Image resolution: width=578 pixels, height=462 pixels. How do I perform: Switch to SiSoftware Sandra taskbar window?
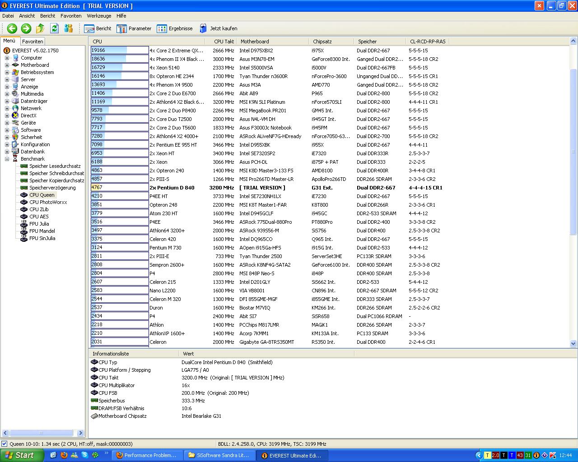coord(220,455)
